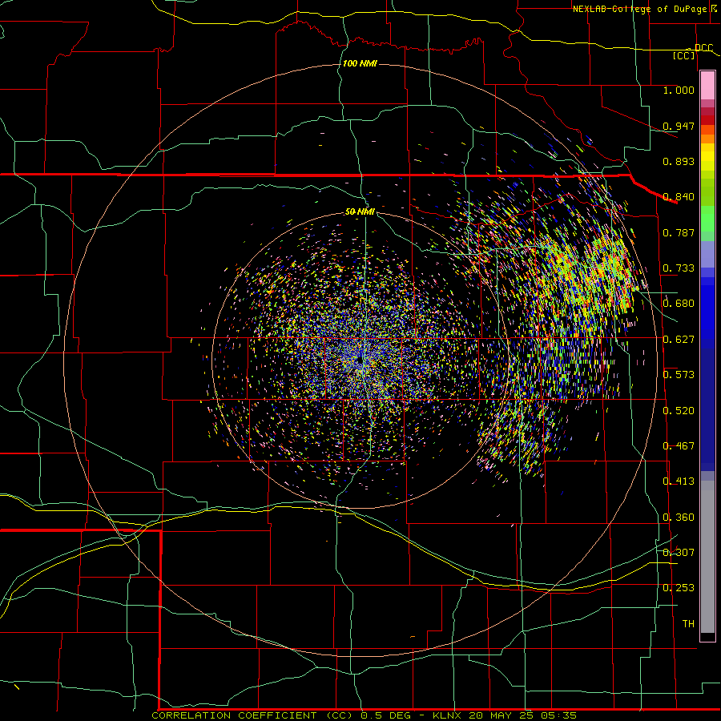Screen dimensions: 721x721
Task: Click the 0.680 scale label
Action: click(x=679, y=304)
